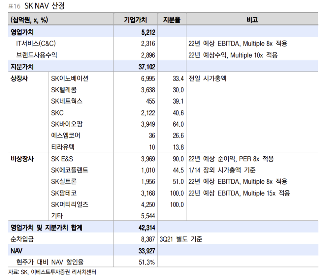
Task: Click the '지분가치' row label
Action: pyautogui.click(x=22, y=67)
